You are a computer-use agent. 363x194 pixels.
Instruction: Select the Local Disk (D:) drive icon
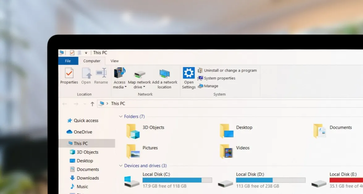[225, 184]
